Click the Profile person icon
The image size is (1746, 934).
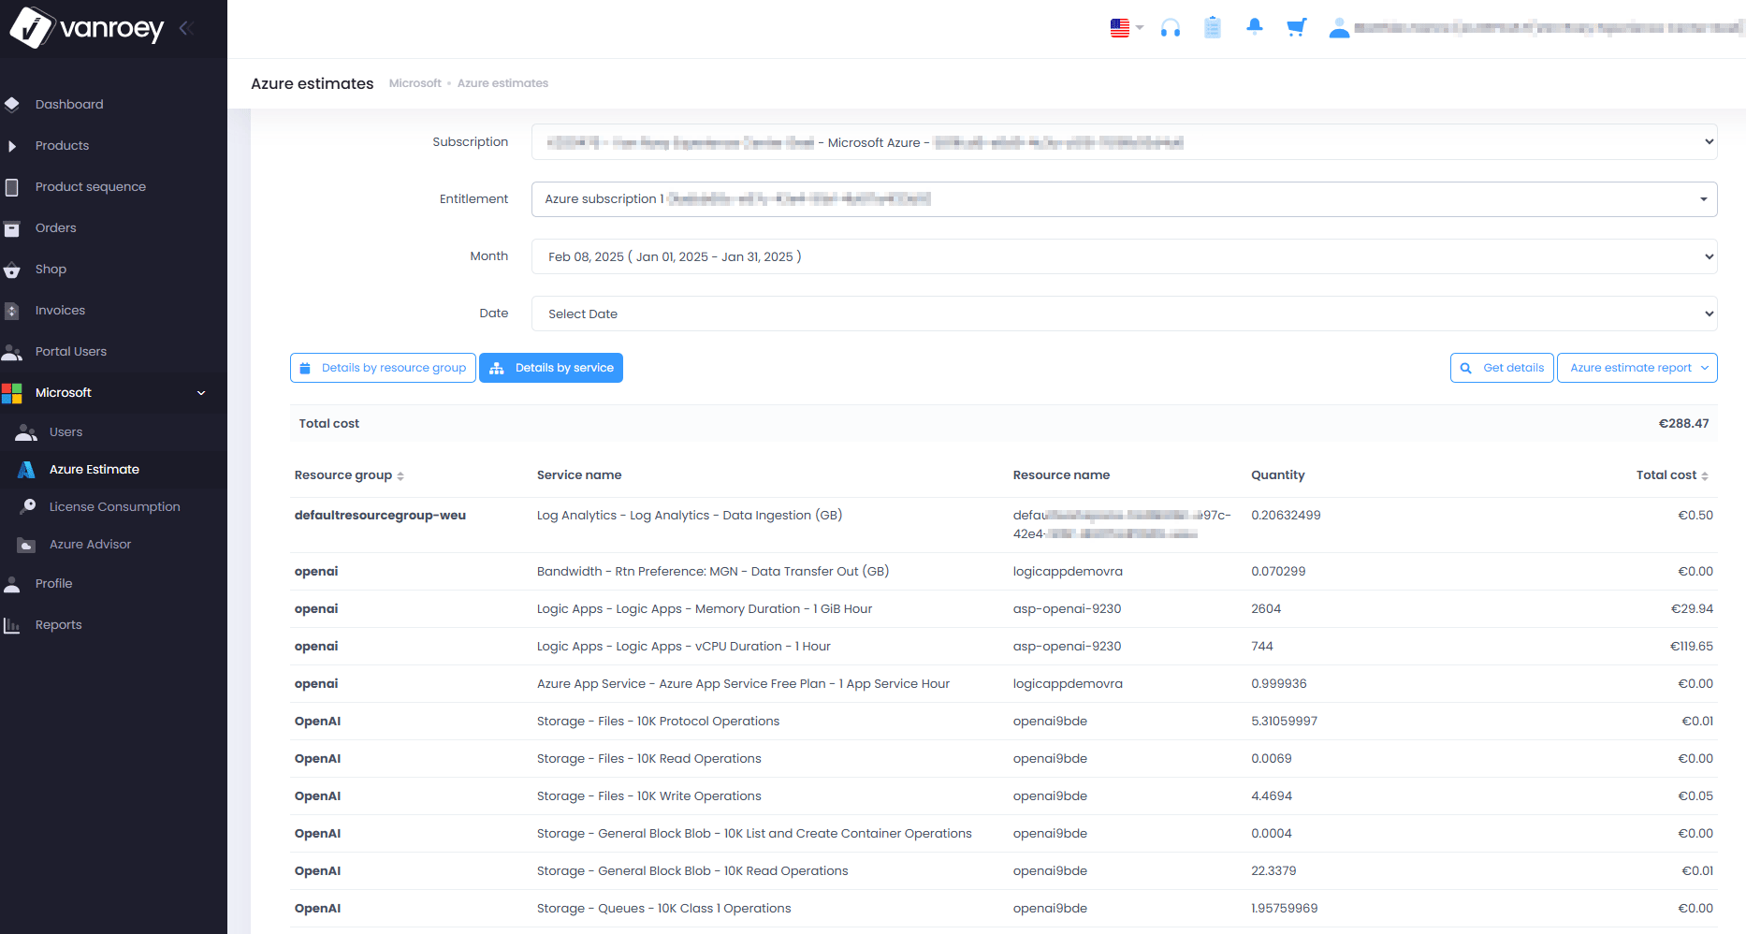(x=12, y=584)
